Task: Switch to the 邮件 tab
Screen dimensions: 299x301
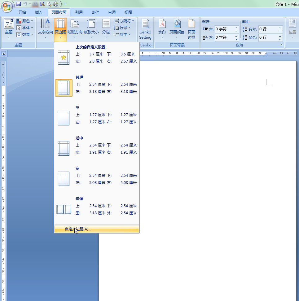Action: 95,12
